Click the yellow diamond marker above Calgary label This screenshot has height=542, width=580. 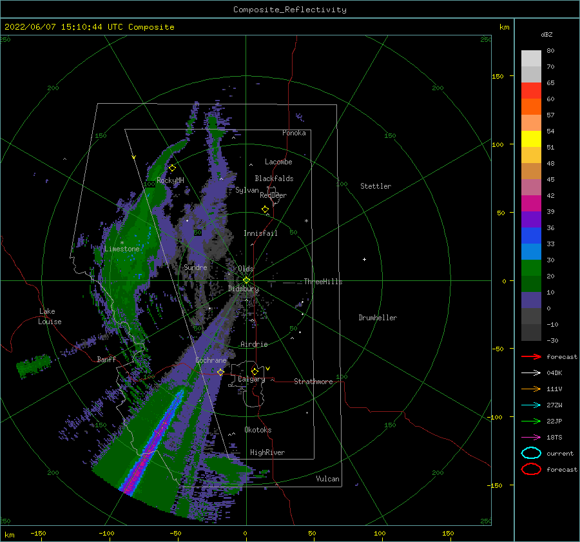pyautogui.click(x=255, y=371)
